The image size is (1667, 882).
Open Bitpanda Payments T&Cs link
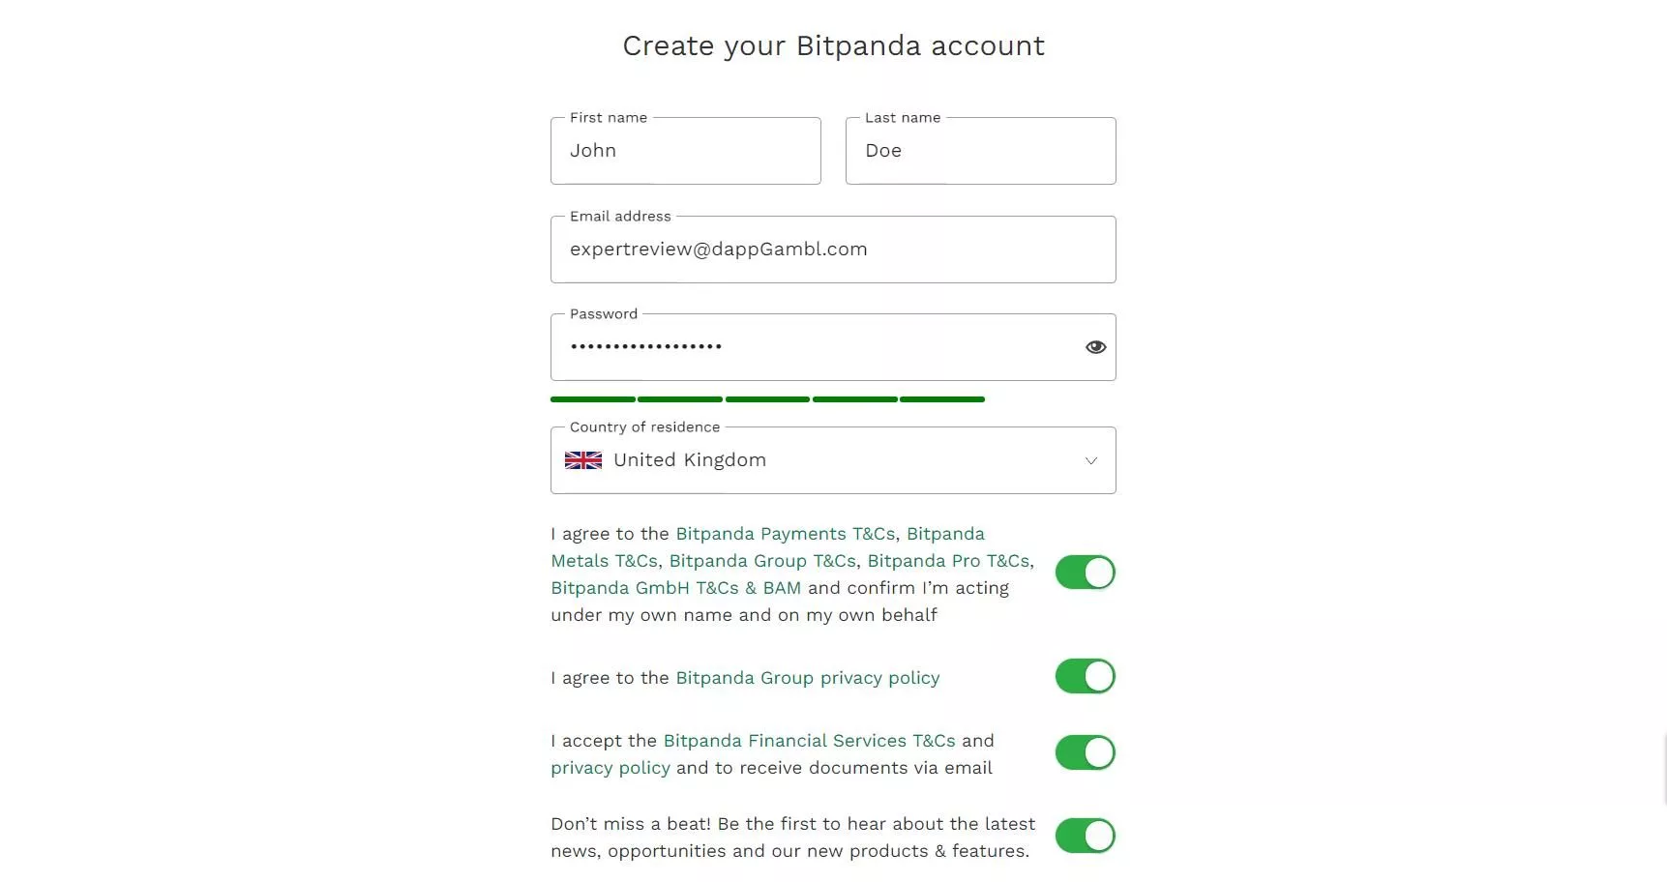tap(785, 534)
